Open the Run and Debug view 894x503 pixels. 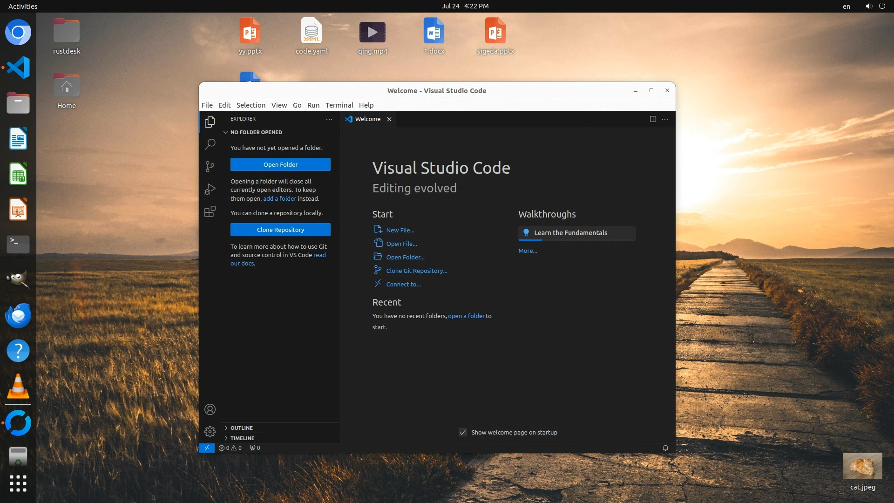210,189
